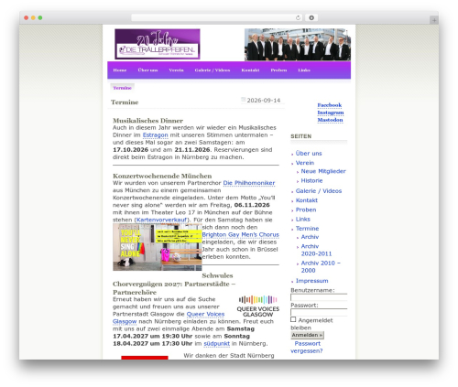Focus the Benutzername input field

[319, 297]
